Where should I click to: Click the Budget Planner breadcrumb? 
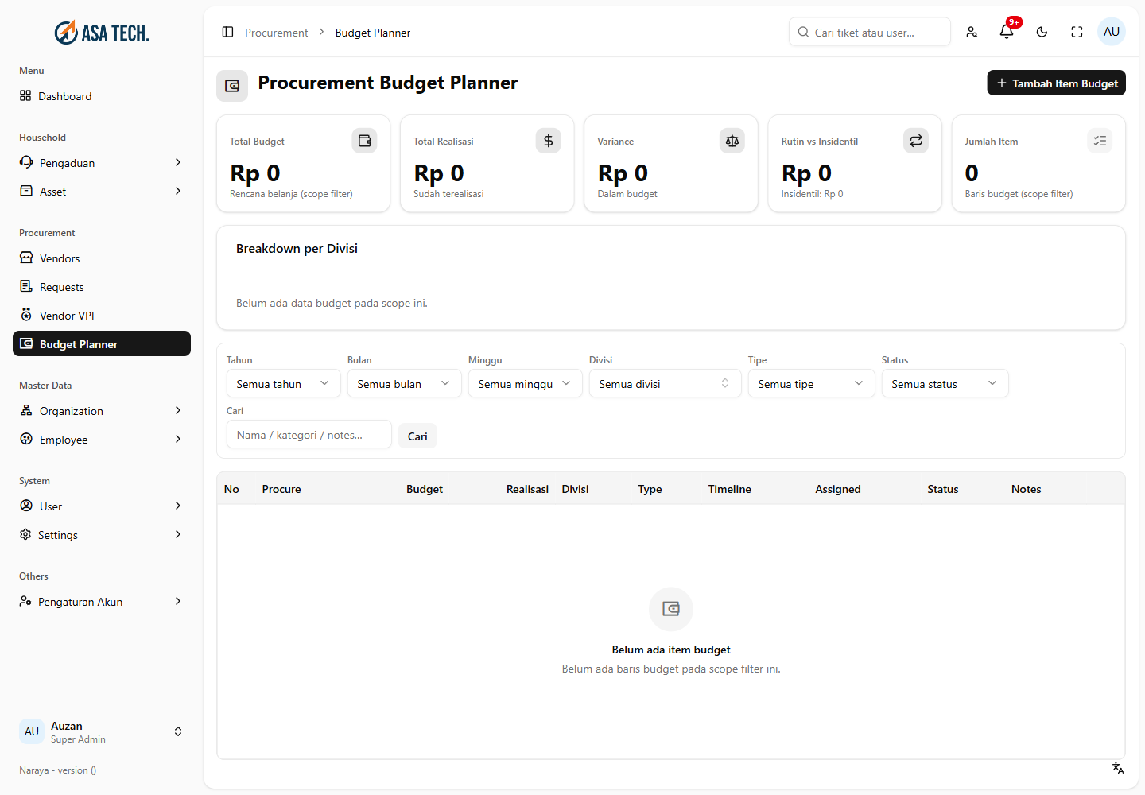click(x=373, y=33)
